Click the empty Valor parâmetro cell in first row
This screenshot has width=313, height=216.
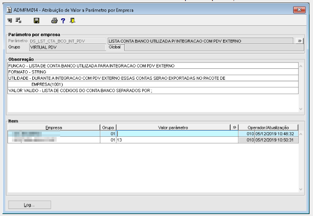click(177, 134)
